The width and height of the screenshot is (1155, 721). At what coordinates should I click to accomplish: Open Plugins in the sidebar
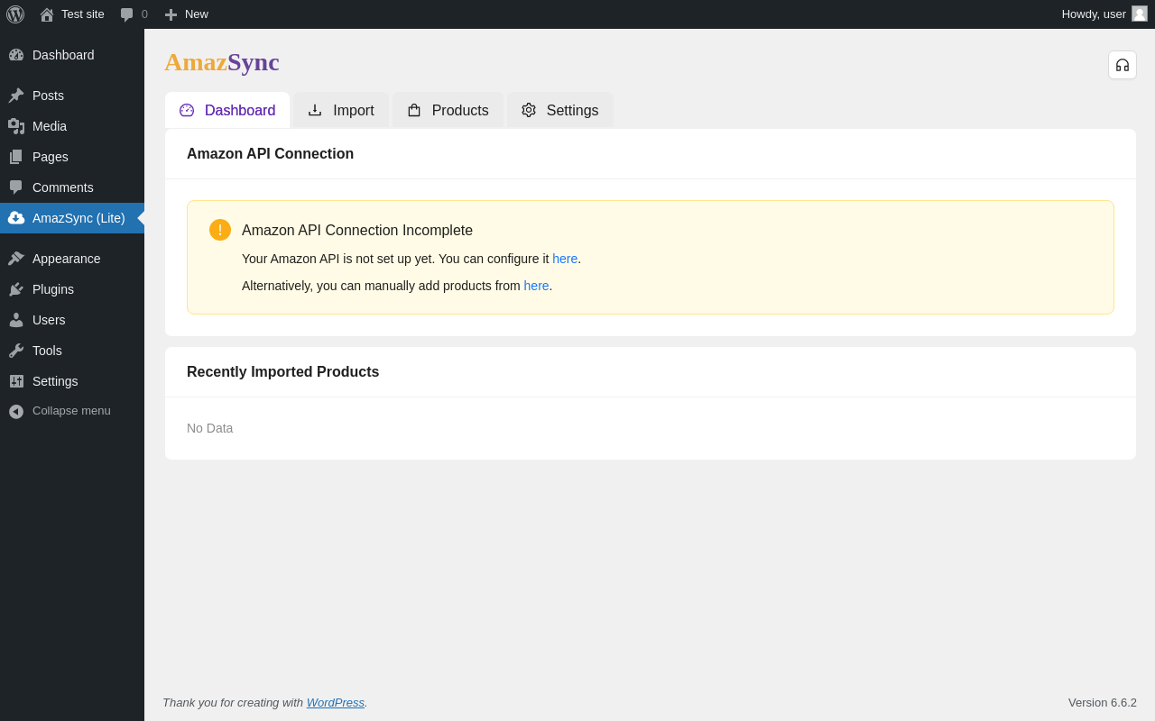[x=53, y=289]
